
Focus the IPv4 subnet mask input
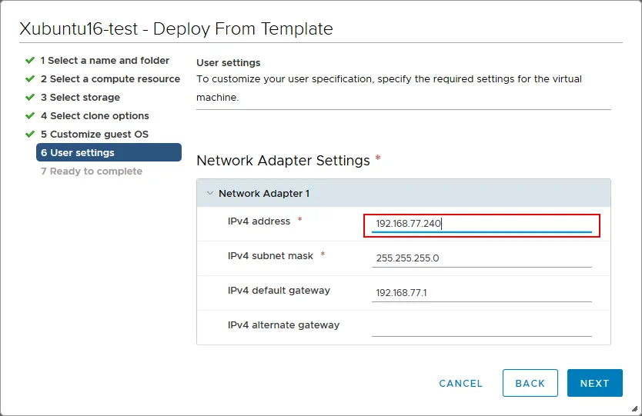point(481,258)
